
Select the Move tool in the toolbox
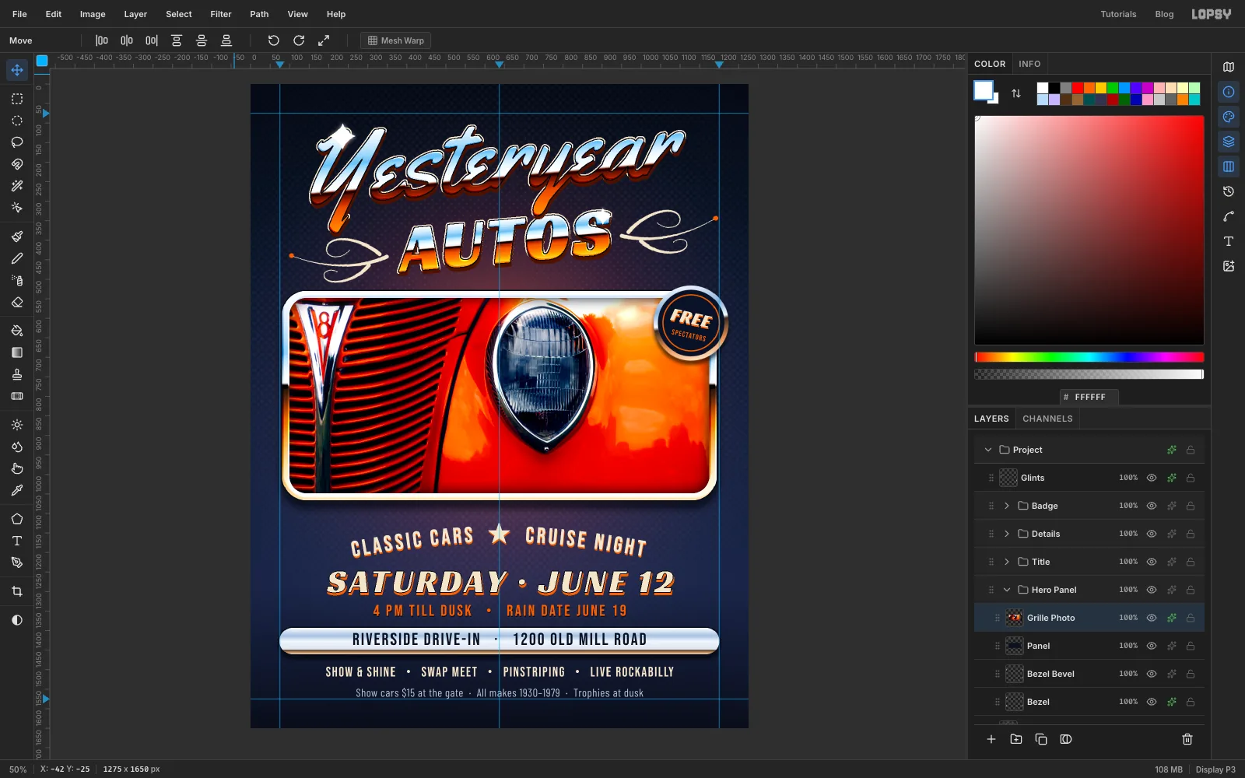tap(17, 70)
